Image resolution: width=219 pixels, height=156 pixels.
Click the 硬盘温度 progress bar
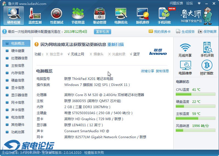(195, 106)
